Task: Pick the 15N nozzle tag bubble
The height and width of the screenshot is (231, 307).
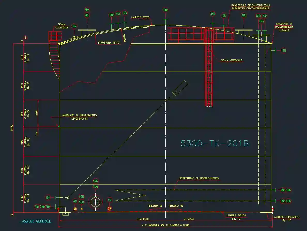Action: point(224,16)
